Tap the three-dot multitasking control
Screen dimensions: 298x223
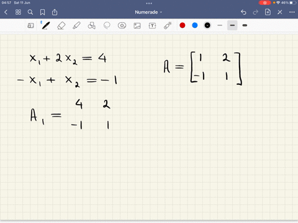(149, 3)
